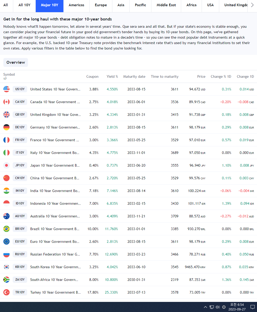Click the China flag icon
Viewport: 257px width, 312px height.
coord(6,178)
